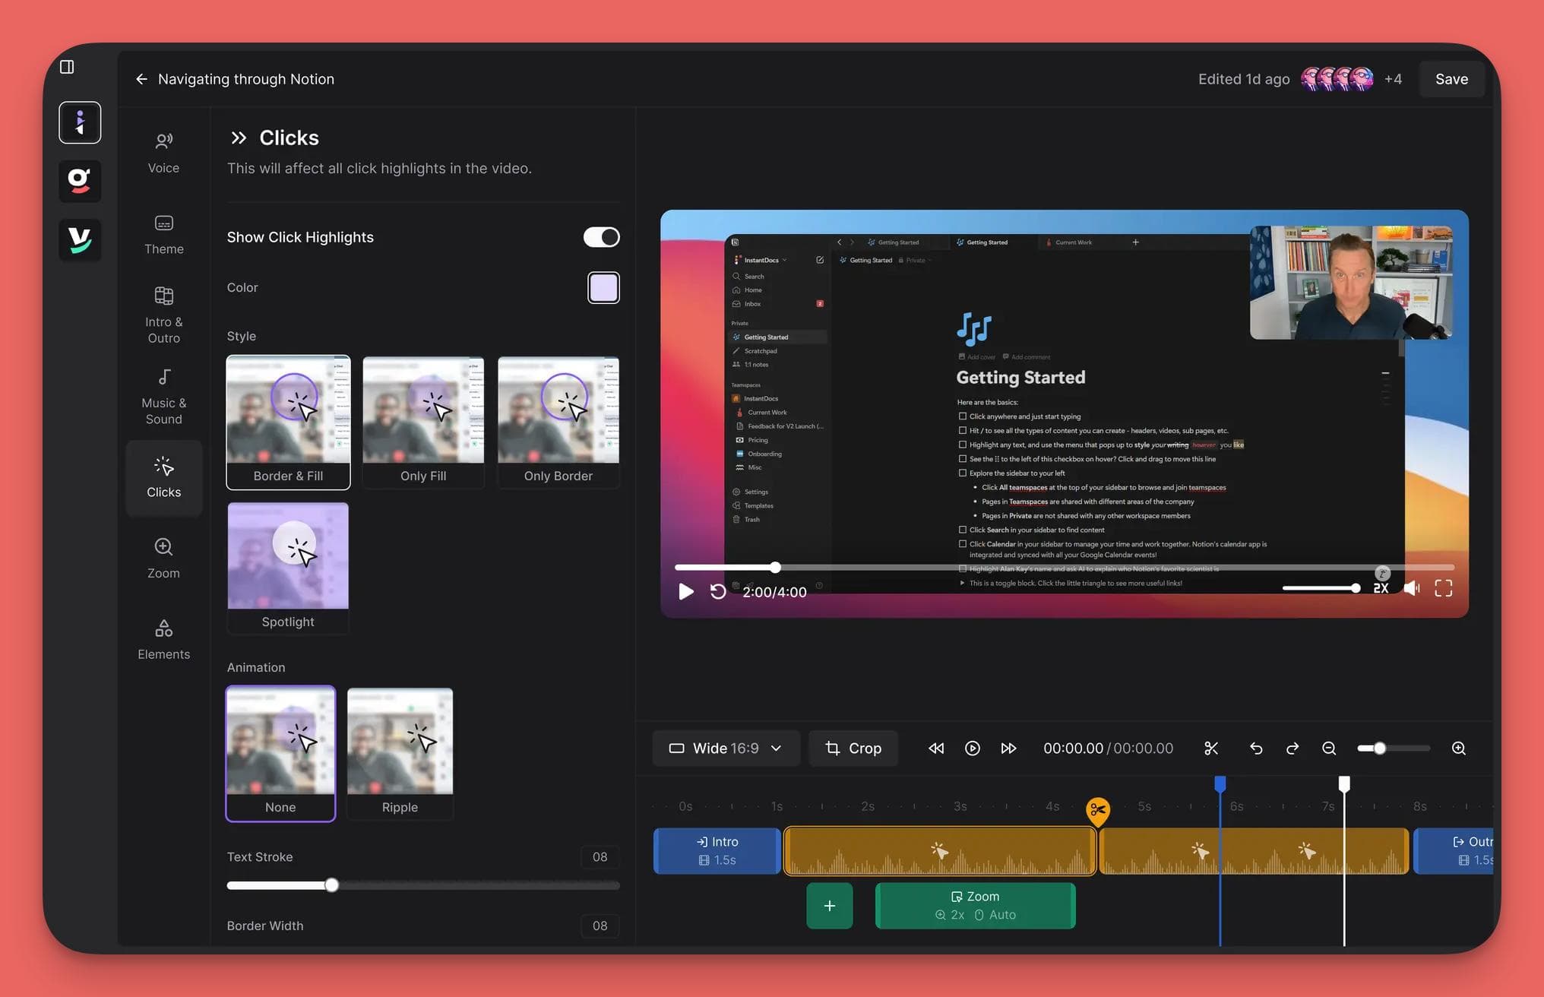Click the Crop button

tap(853, 748)
